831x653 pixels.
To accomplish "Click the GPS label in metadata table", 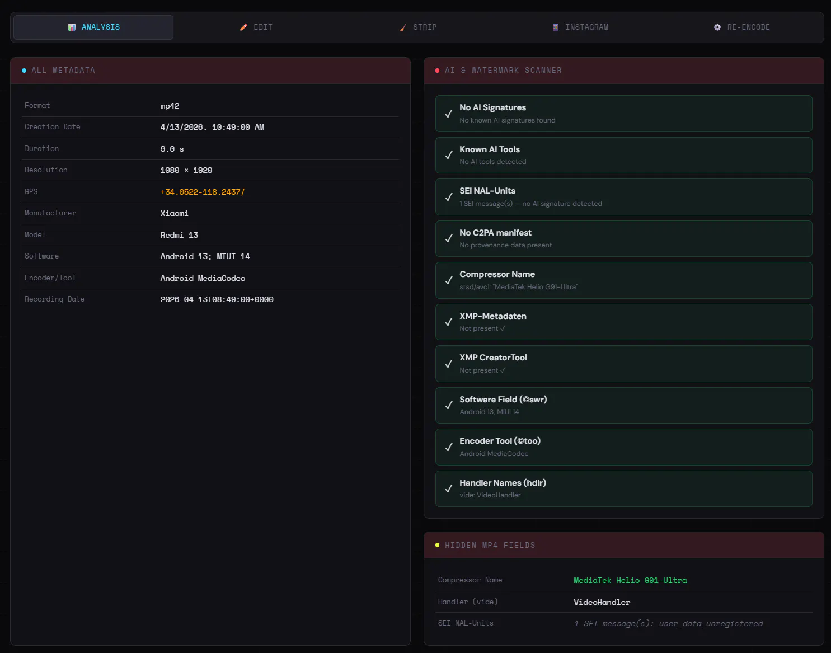I will click(x=31, y=191).
